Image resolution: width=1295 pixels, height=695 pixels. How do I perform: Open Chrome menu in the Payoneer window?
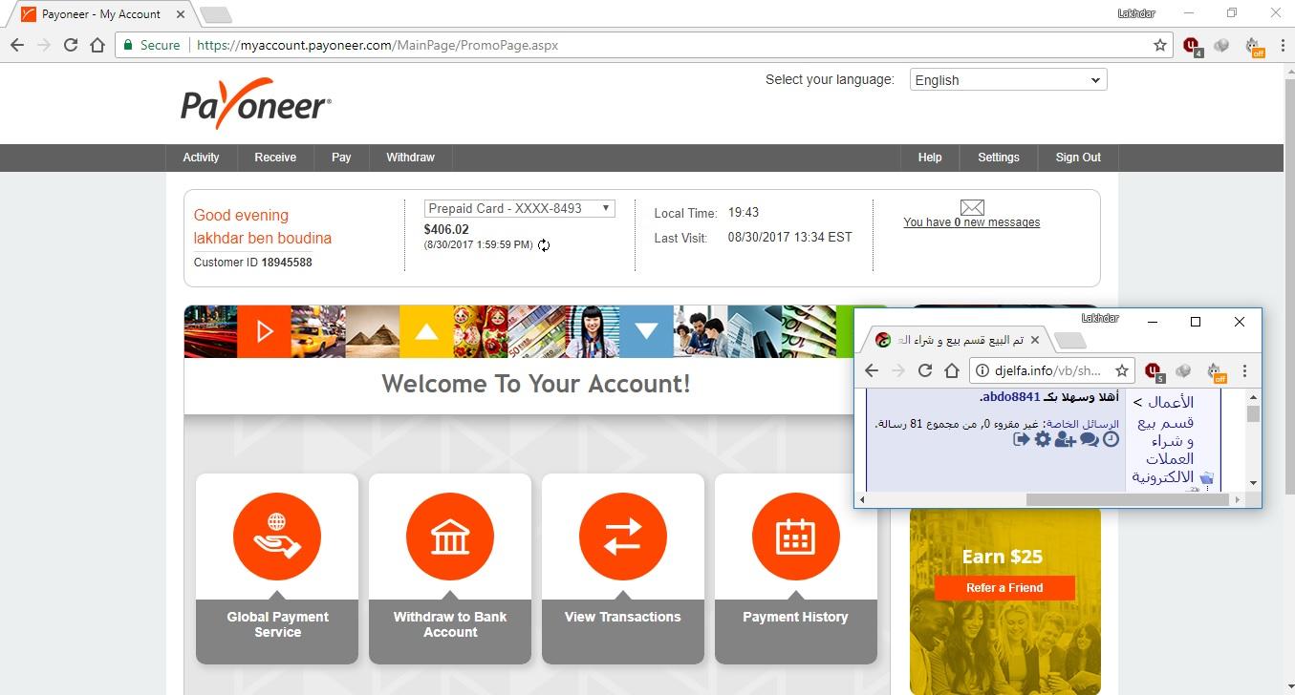pyautogui.click(x=1281, y=45)
